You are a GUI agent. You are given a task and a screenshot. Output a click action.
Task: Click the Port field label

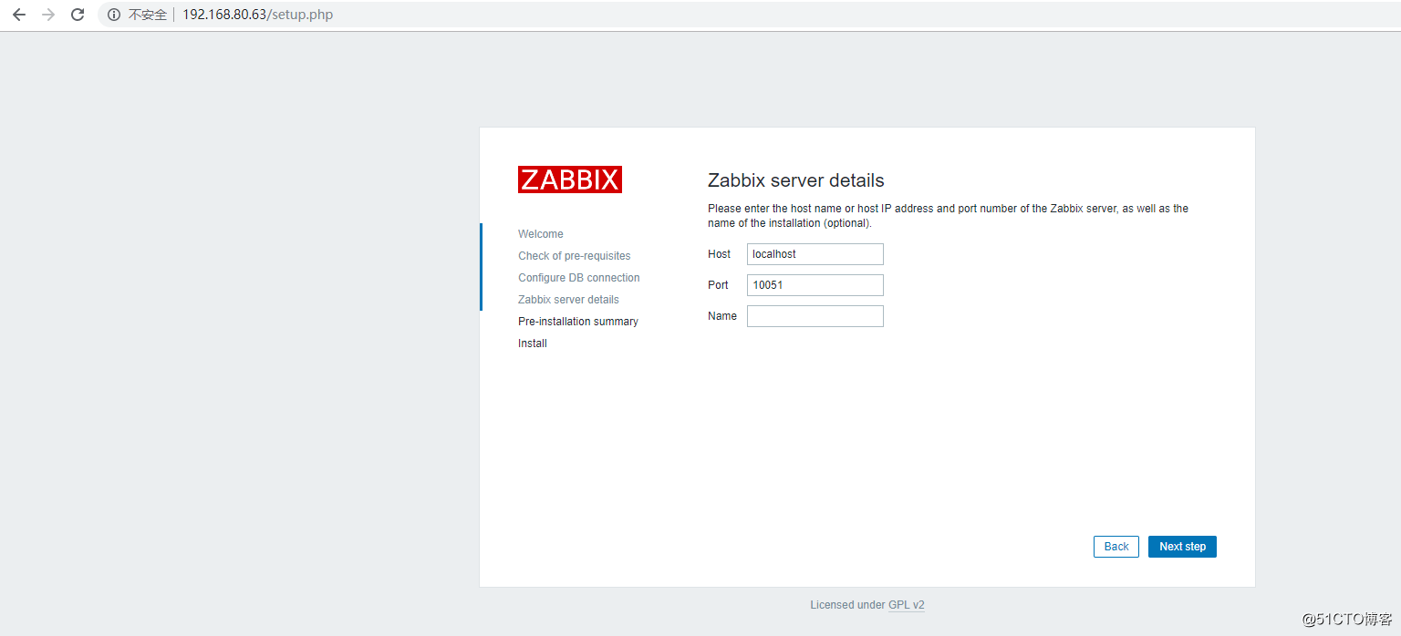[718, 285]
